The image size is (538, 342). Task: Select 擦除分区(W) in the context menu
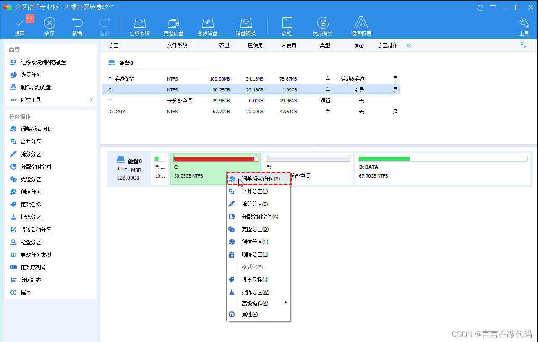(x=259, y=292)
